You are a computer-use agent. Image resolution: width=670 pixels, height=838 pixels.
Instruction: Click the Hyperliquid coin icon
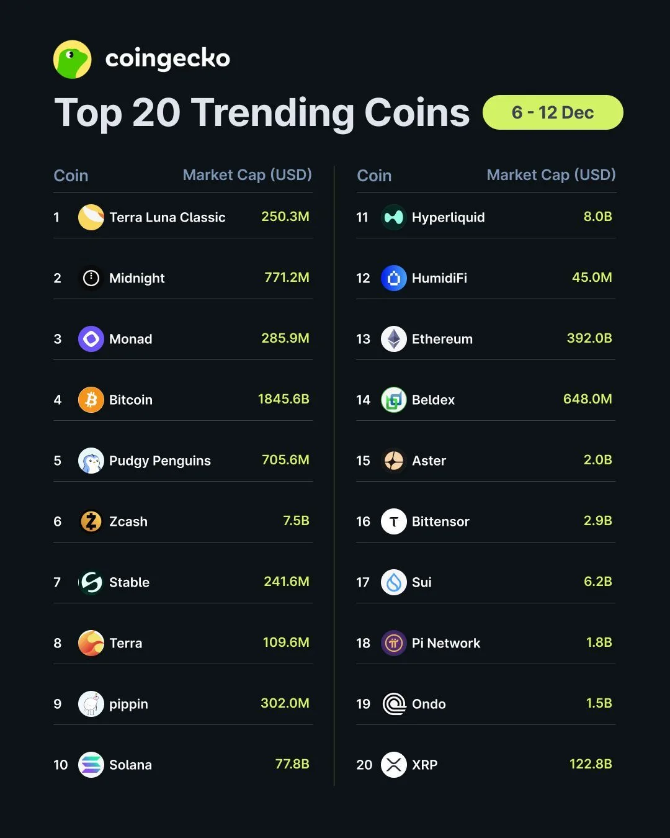tap(394, 217)
